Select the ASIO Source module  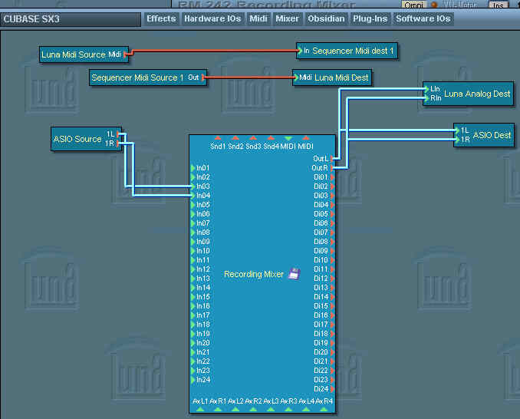pyautogui.click(x=86, y=139)
